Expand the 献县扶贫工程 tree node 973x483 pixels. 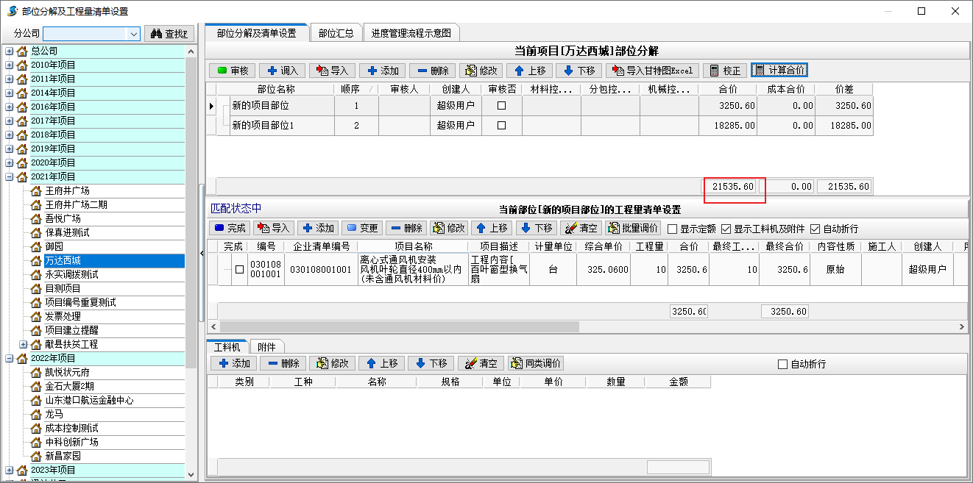(24, 344)
